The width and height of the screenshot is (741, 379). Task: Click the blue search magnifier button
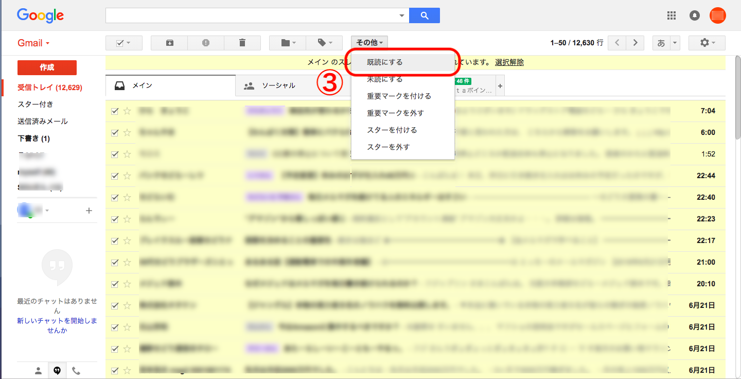point(424,15)
